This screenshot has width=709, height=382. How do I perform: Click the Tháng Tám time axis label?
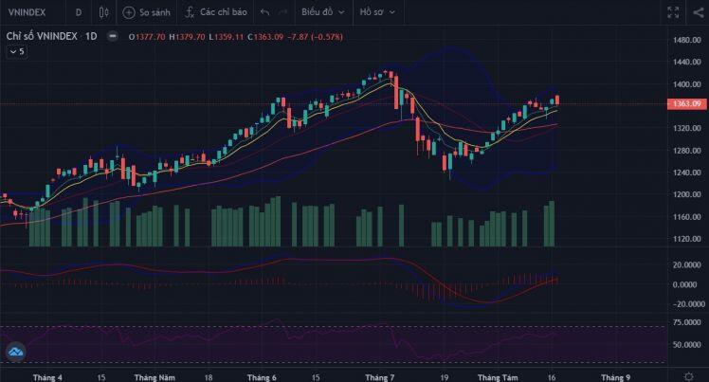tap(498, 377)
